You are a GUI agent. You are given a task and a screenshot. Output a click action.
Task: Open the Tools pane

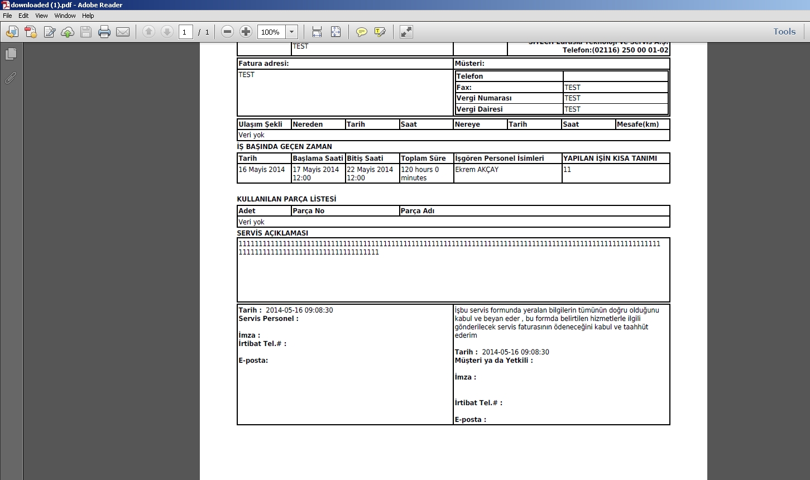784,31
